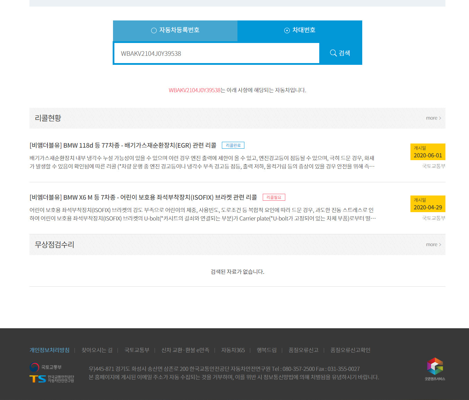Viewport: 469px width, 400px height.
Task: Open 자동차365 footer link
Action: point(233,350)
